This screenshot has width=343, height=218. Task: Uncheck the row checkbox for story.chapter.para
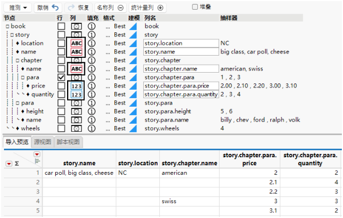click(61, 77)
